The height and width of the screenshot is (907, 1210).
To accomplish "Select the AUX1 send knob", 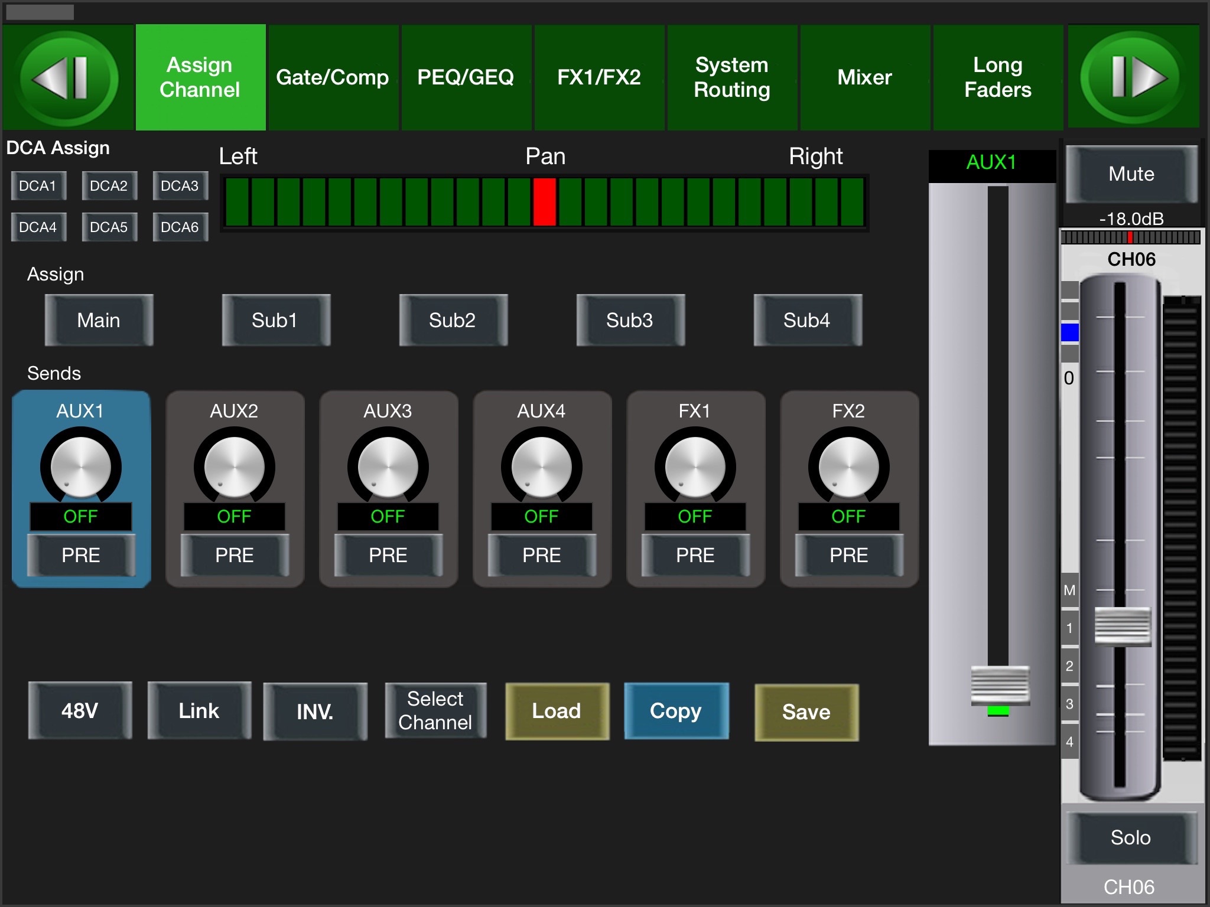I will pyautogui.click(x=81, y=466).
